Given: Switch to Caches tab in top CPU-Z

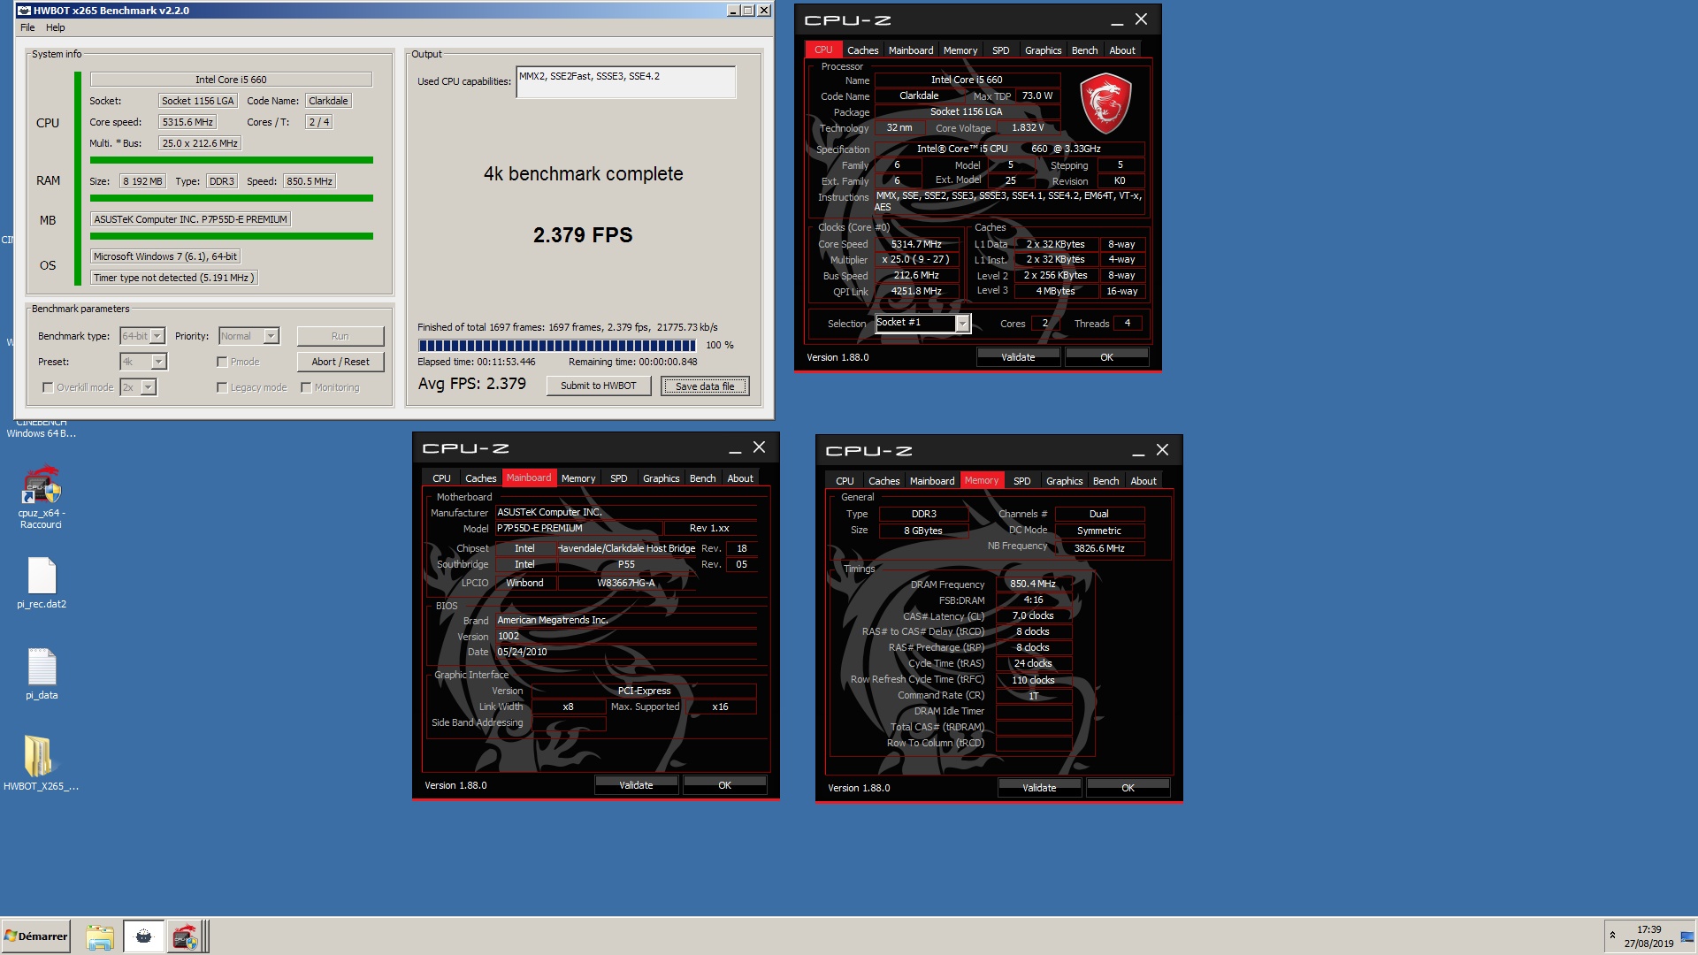Looking at the screenshot, I should [862, 50].
